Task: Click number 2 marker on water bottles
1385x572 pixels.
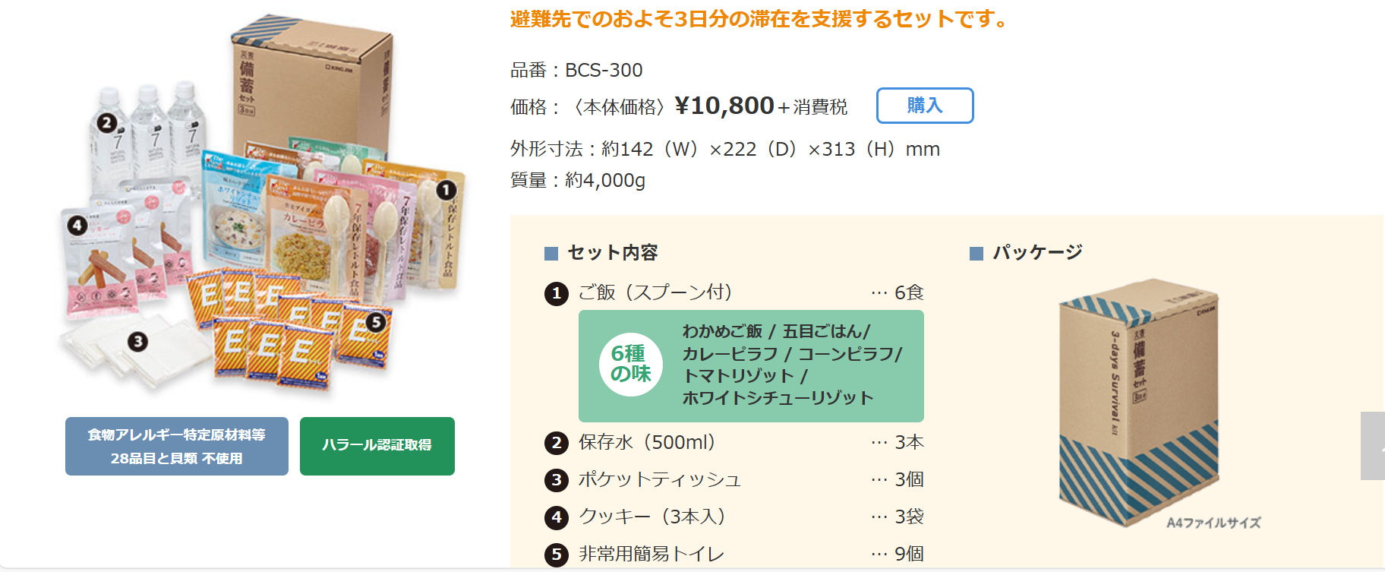Action: point(106,122)
